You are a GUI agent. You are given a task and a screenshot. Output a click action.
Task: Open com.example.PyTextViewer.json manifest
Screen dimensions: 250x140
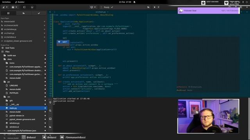point(23,131)
